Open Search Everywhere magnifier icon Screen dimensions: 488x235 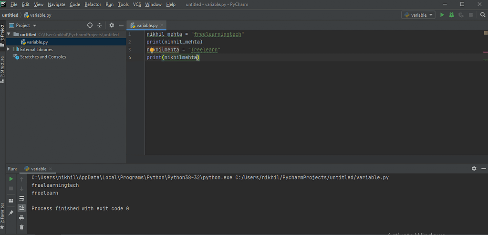click(482, 15)
